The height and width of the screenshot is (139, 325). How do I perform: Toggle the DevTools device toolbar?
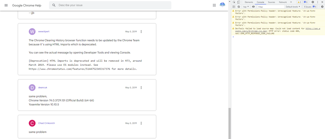[x=238, y=2]
